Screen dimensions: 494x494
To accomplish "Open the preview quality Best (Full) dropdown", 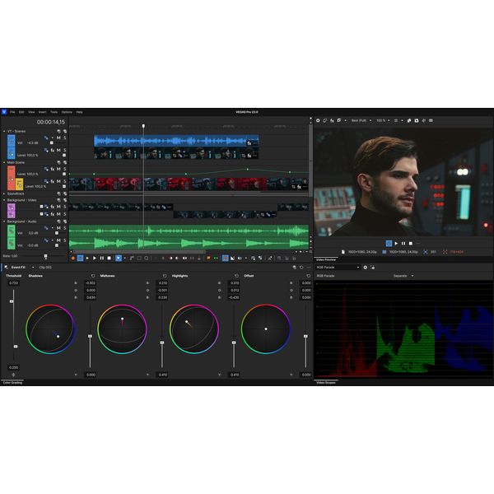I will (x=361, y=121).
